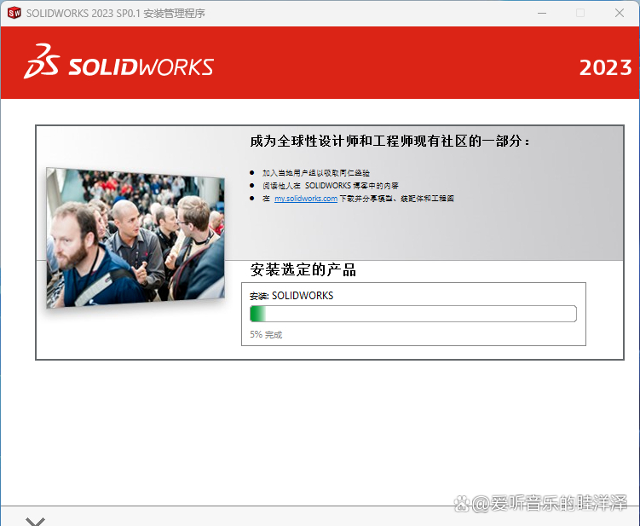
Task: Click the cancel X icon at bottom left
Action: pos(35,521)
